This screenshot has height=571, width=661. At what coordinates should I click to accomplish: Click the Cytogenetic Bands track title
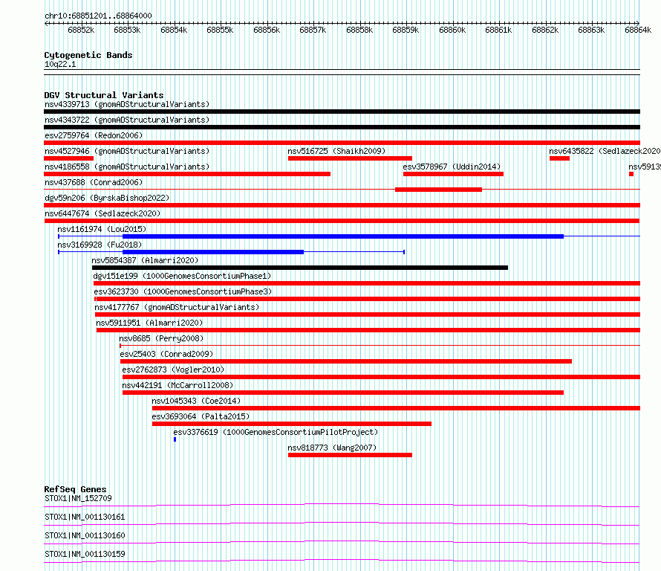tap(88, 55)
